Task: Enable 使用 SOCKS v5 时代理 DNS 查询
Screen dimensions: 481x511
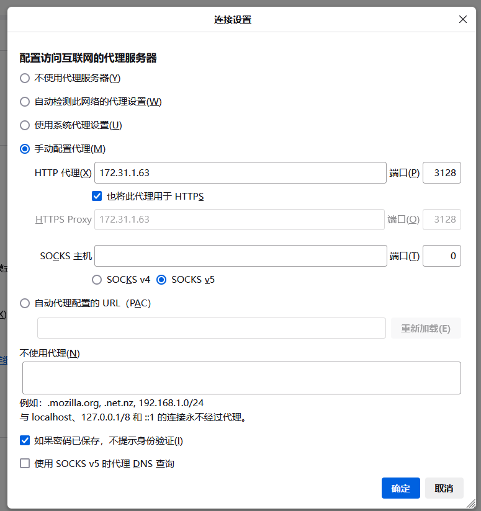Action: 25,463
